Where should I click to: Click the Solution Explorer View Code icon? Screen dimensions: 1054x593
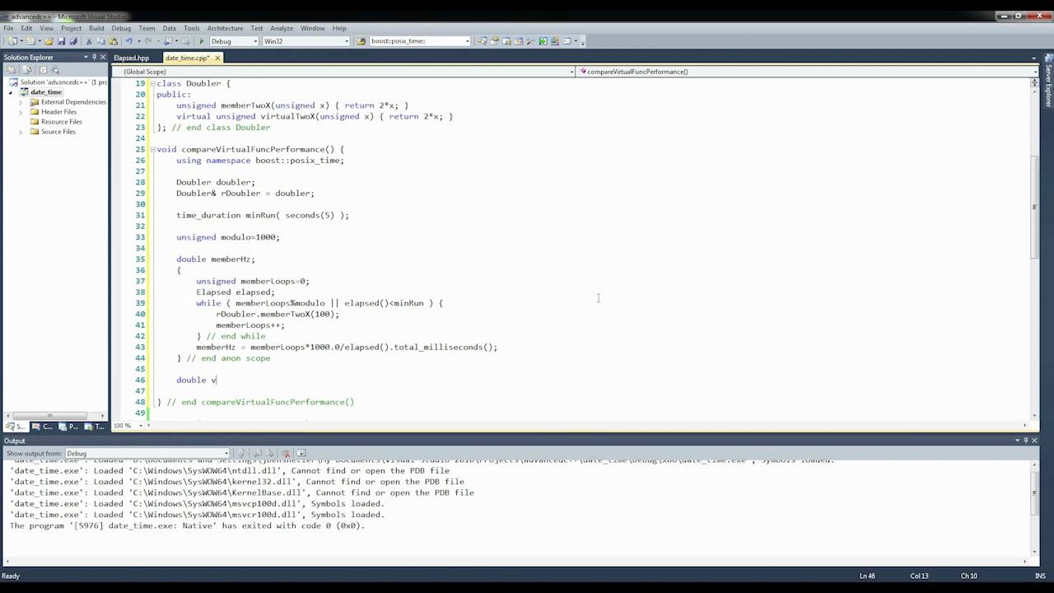coord(43,70)
